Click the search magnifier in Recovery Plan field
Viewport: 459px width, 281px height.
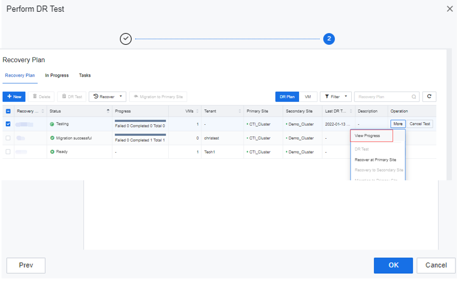(x=414, y=97)
